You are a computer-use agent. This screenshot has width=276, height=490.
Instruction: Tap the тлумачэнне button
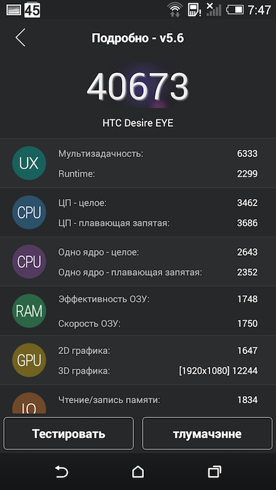click(207, 434)
